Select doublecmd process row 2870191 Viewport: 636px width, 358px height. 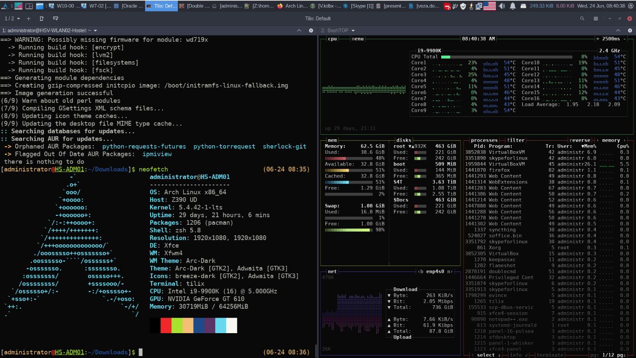(548, 271)
